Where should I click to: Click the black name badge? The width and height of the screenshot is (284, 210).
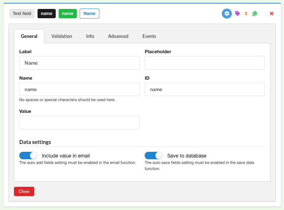coord(46,14)
